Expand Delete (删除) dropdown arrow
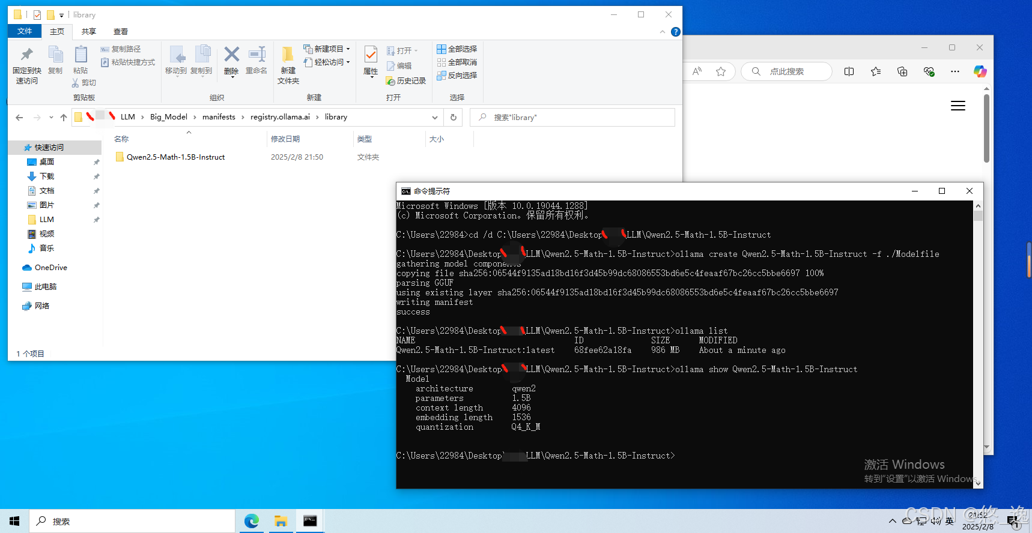The image size is (1032, 533). [x=232, y=77]
